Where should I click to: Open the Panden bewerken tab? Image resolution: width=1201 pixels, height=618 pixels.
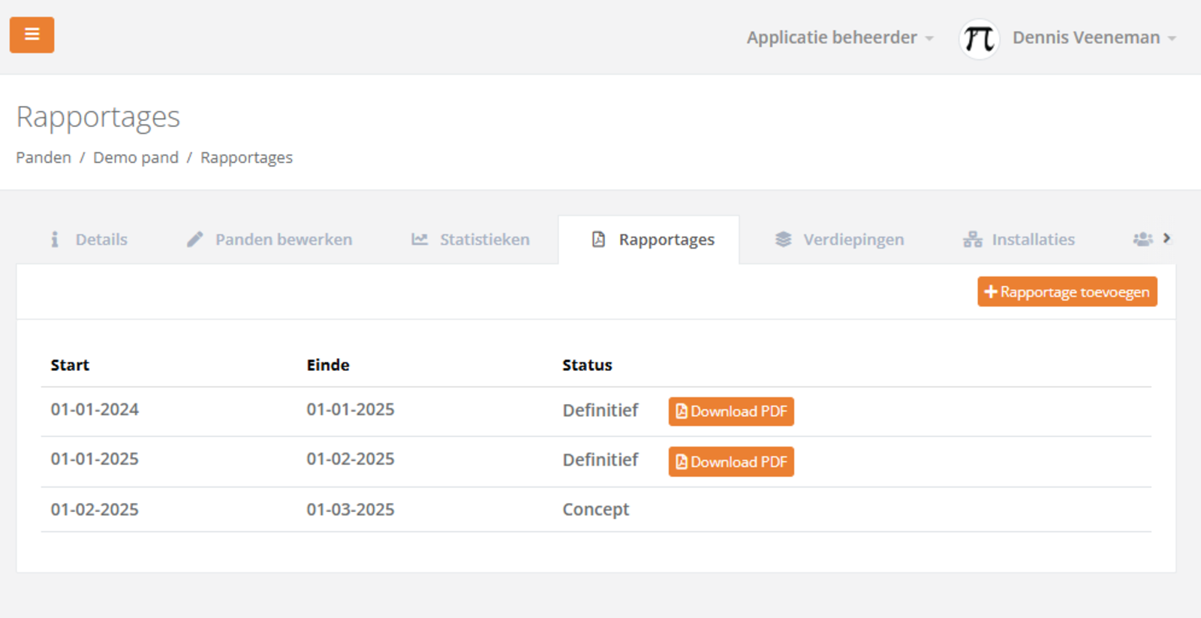tap(269, 240)
